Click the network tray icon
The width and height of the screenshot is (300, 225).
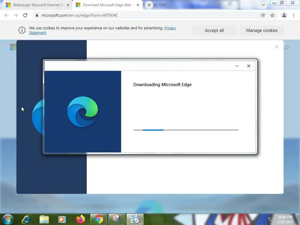pos(270,219)
